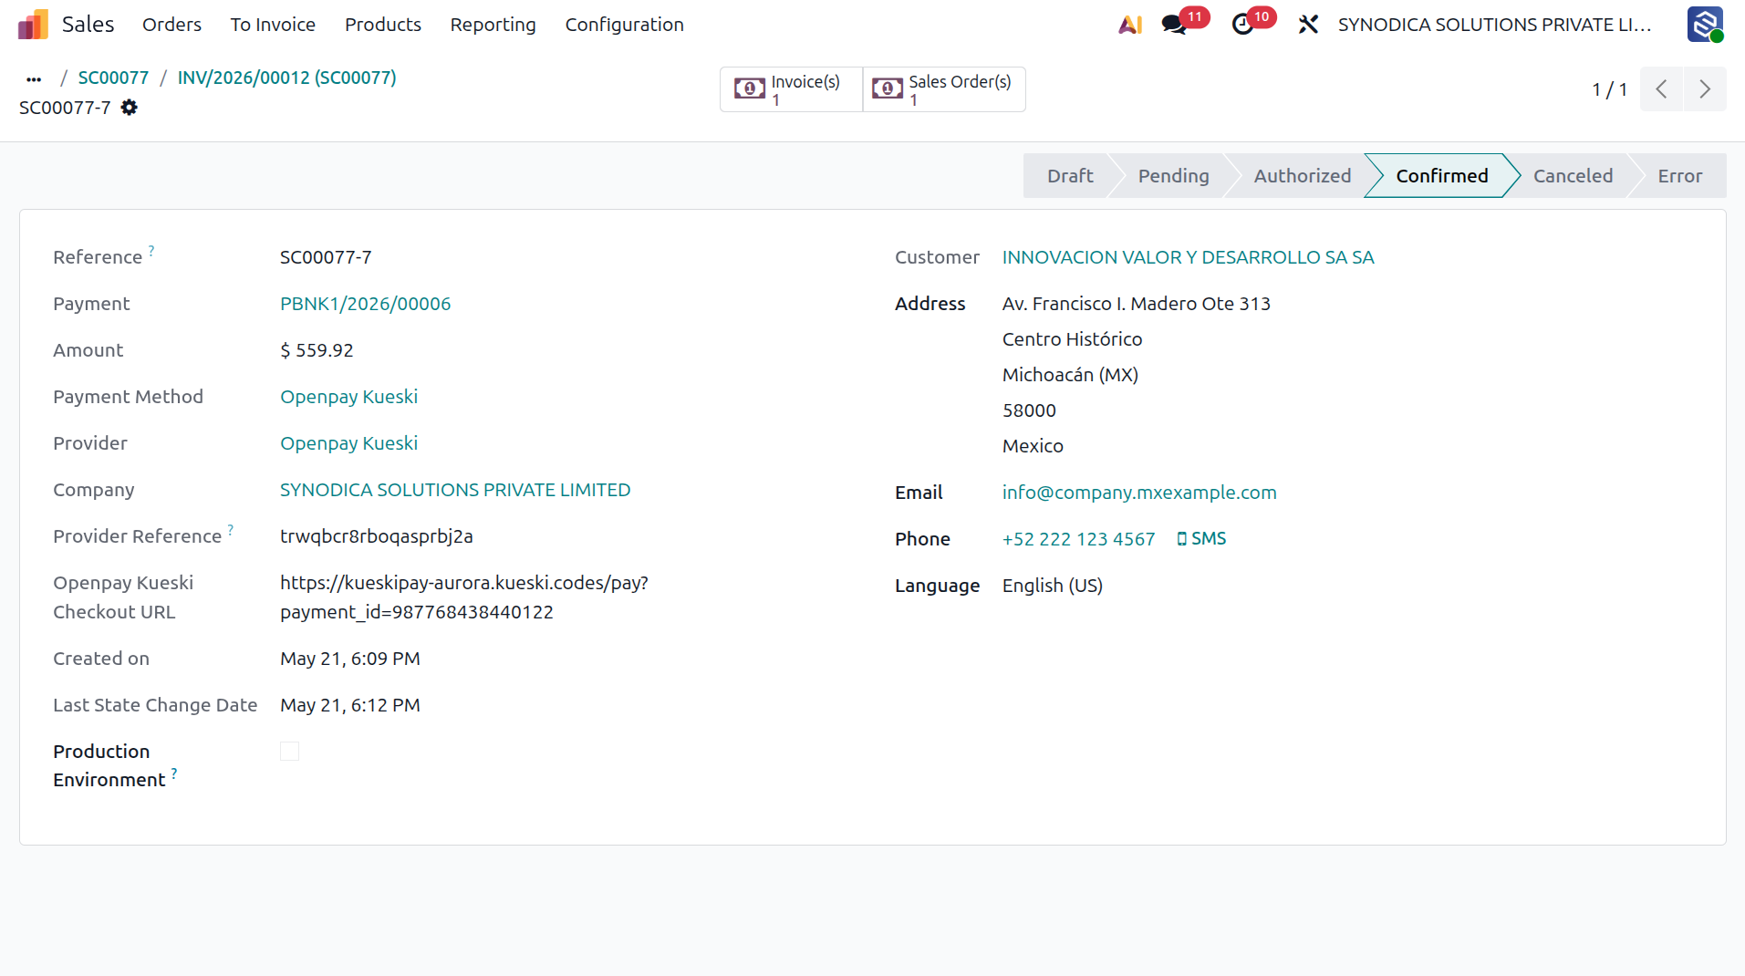The width and height of the screenshot is (1745, 976).
Task: Click the pager counter 1 / 1
Action: tap(1609, 89)
